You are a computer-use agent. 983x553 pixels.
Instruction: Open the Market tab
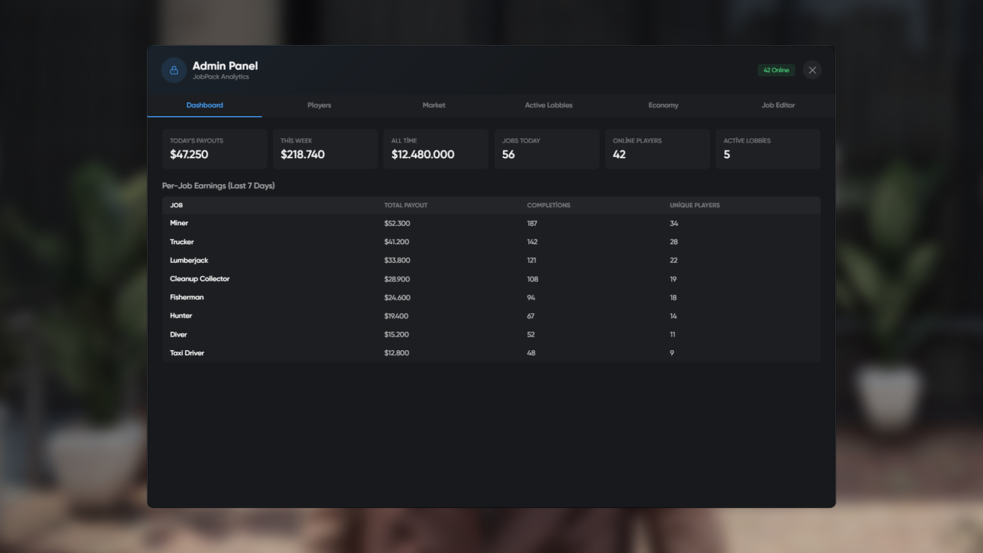click(434, 105)
